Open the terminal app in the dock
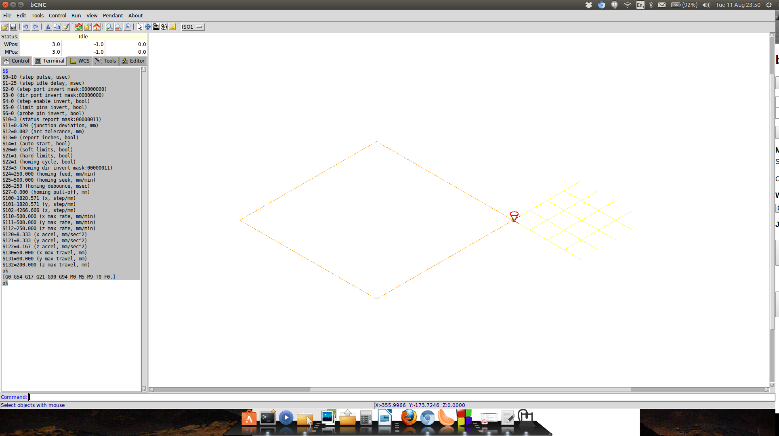Screen dimensions: 779x436 (x=267, y=418)
